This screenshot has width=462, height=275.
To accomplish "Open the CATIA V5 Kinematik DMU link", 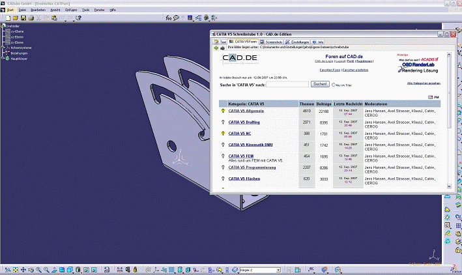I will tap(250, 145).
